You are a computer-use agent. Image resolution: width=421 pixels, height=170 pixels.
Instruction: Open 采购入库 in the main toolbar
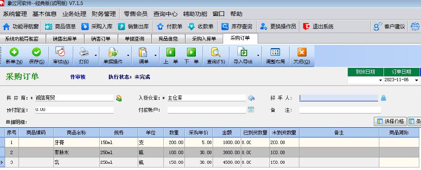point(97,26)
